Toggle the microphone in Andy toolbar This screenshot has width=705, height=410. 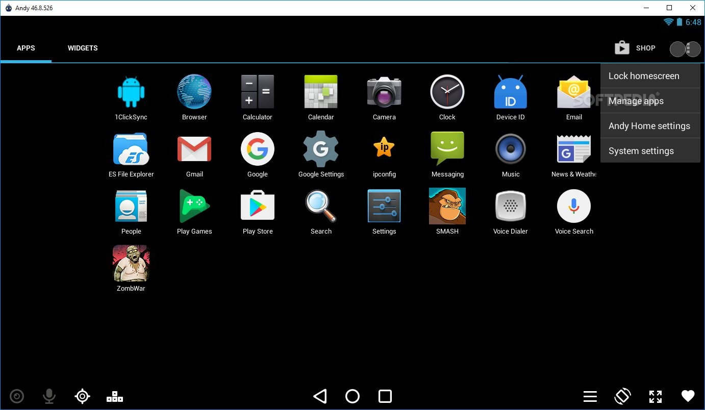click(x=49, y=396)
